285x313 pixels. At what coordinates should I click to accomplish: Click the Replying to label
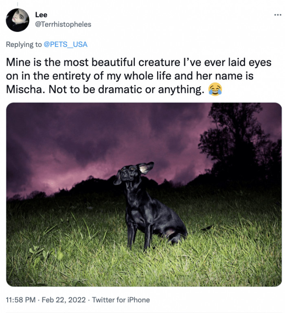pos(24,44)
